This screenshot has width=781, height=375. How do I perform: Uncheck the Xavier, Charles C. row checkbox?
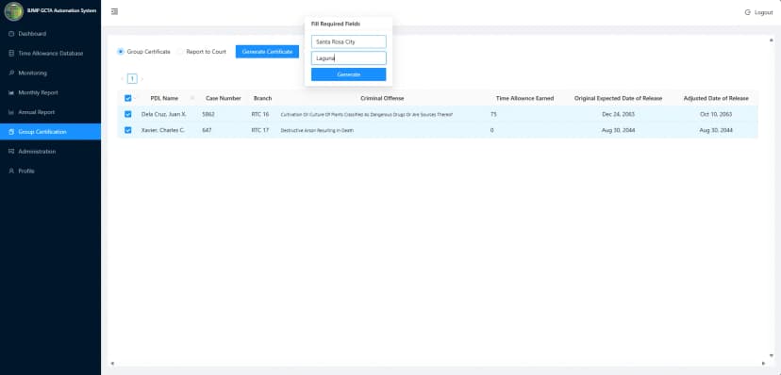[x=128, y=130]
